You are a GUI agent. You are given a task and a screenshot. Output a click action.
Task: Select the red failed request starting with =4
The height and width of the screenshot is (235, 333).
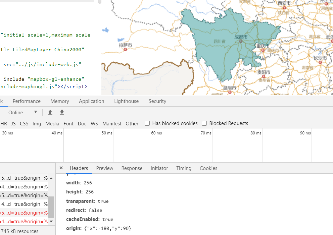pyautogui.click(x=24, y=222)
